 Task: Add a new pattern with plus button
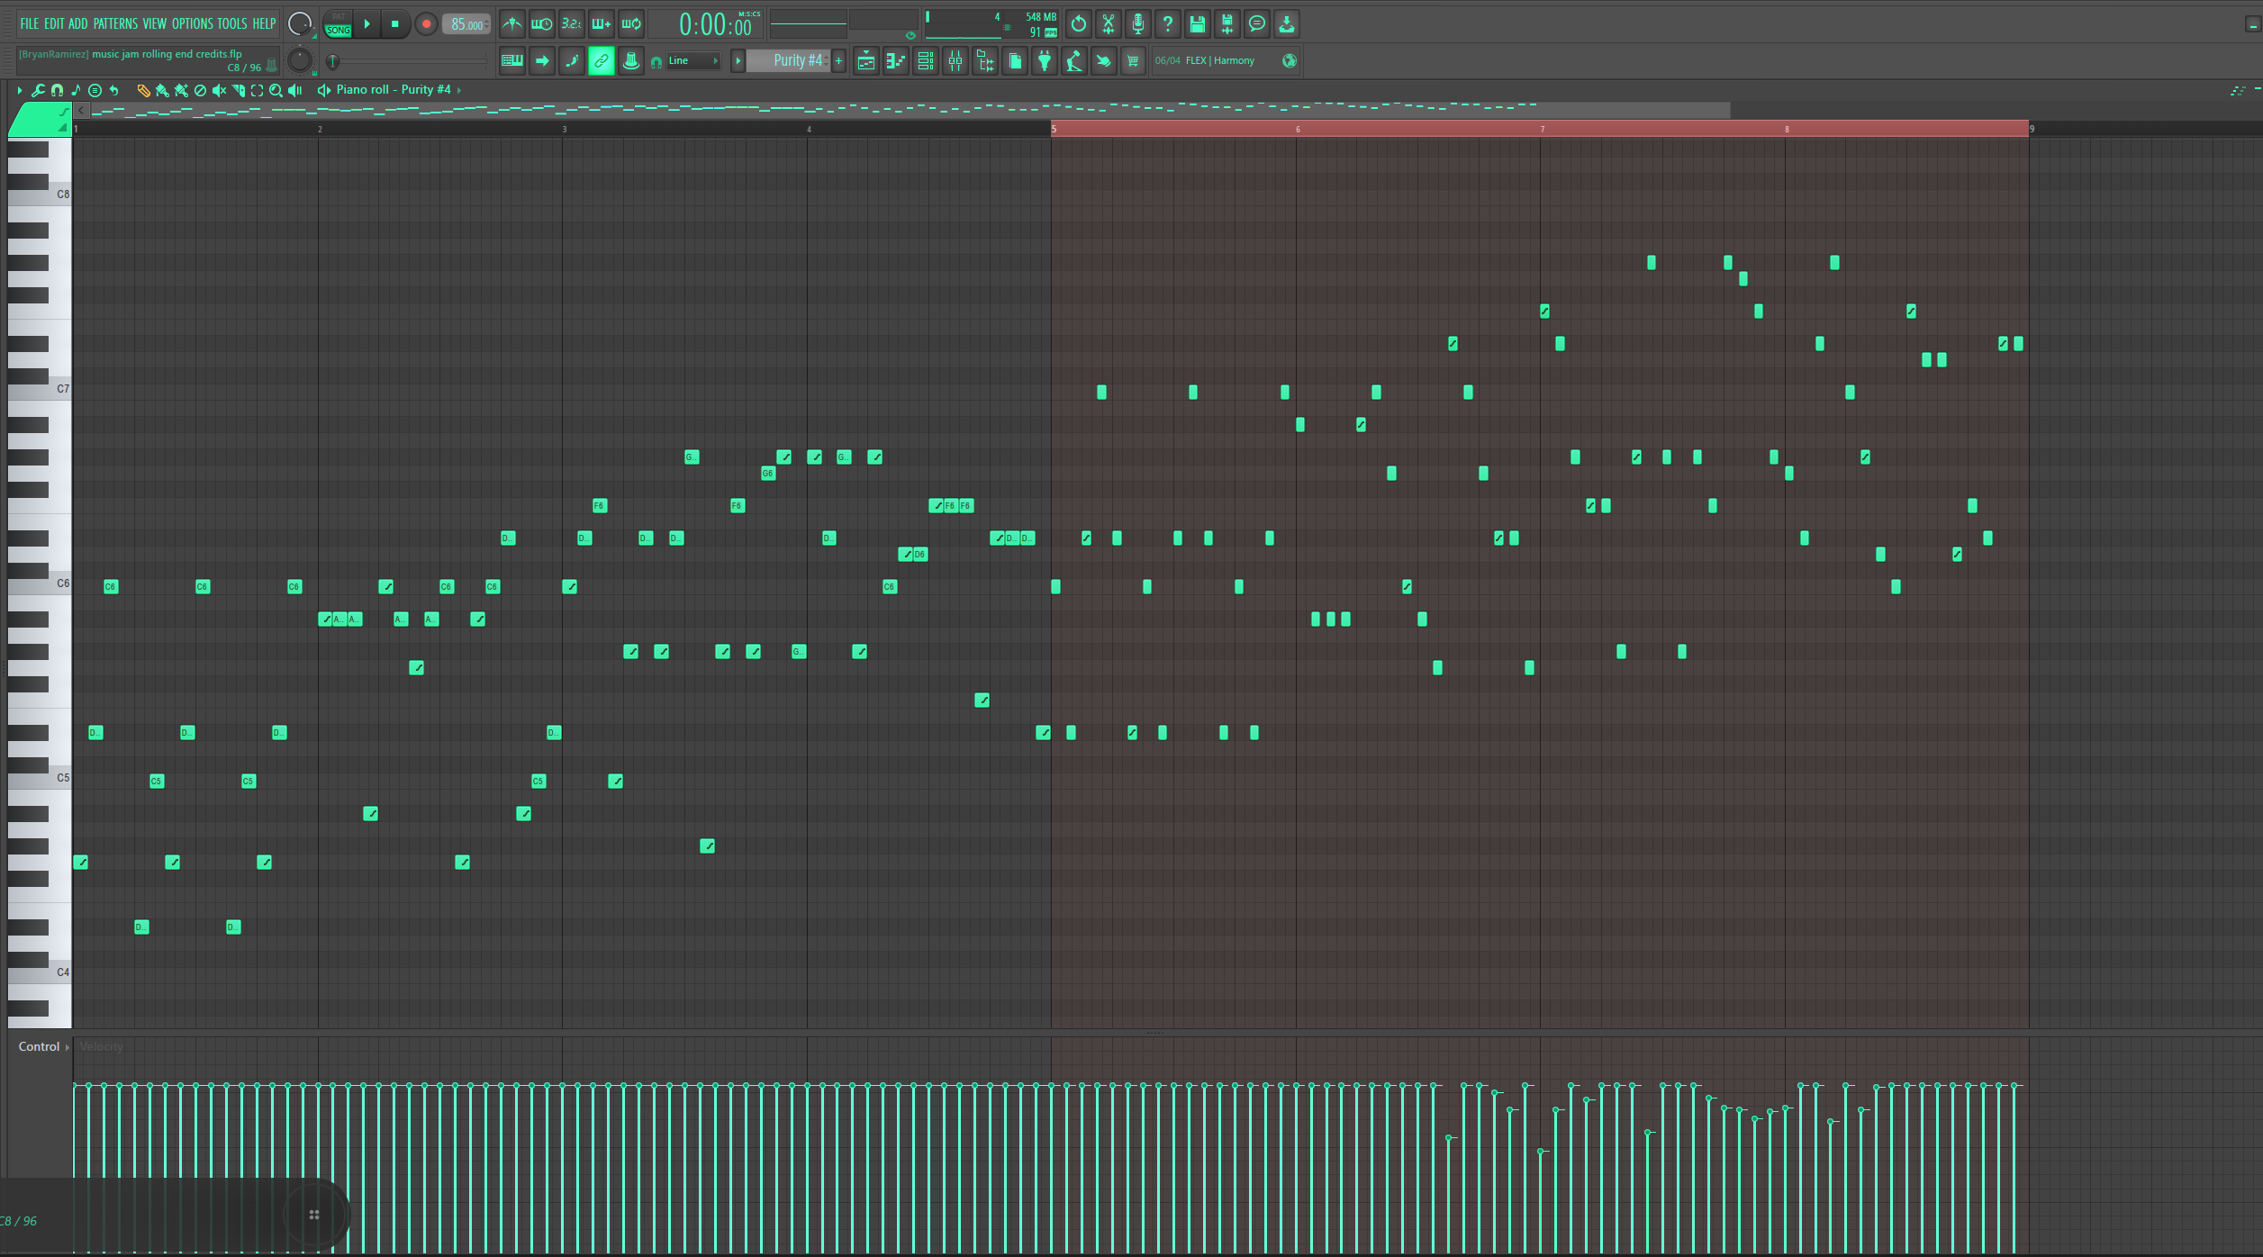coord(838,60)
